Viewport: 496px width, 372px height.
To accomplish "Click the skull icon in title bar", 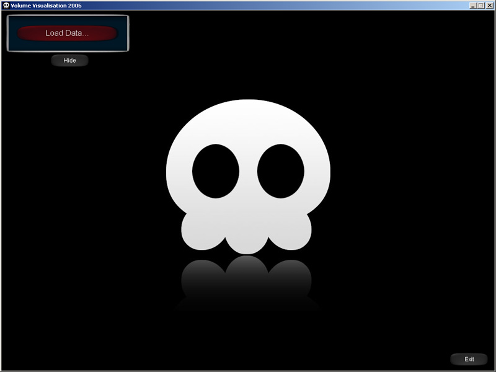I will pos(6,6).
